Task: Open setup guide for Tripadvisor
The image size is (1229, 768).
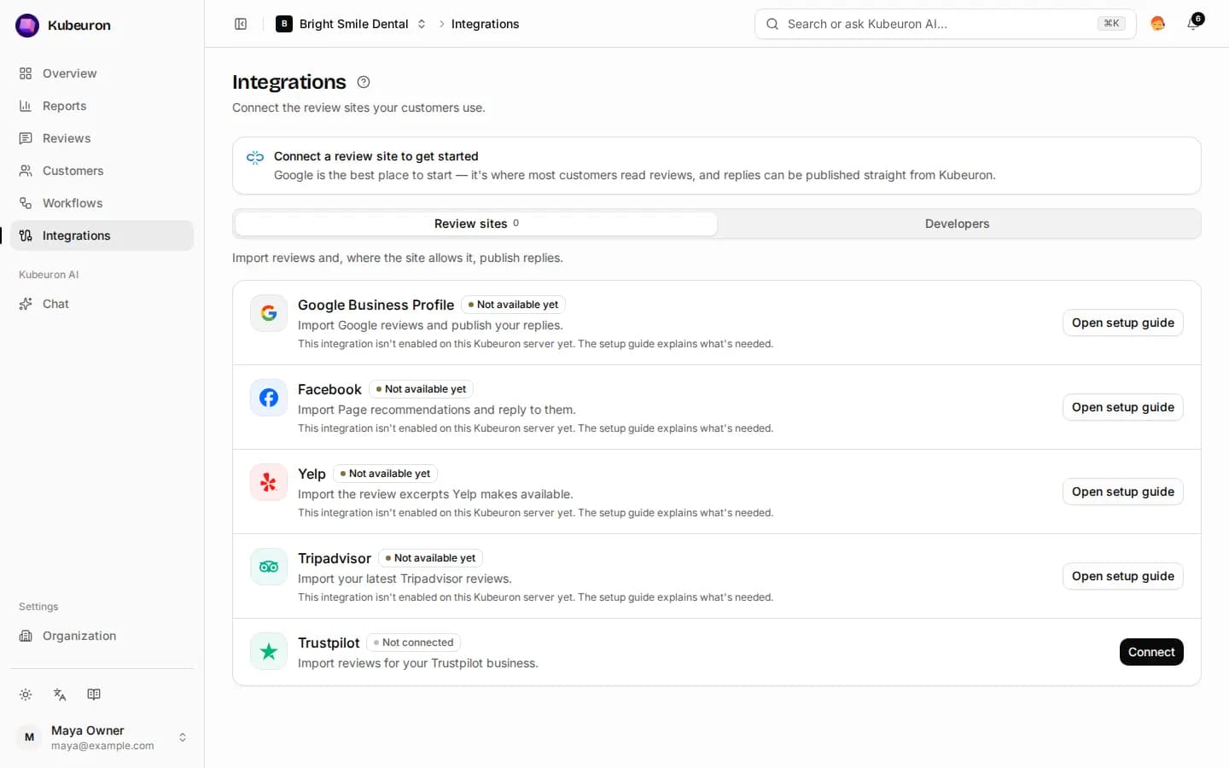Action: (x=1123, y=576)
